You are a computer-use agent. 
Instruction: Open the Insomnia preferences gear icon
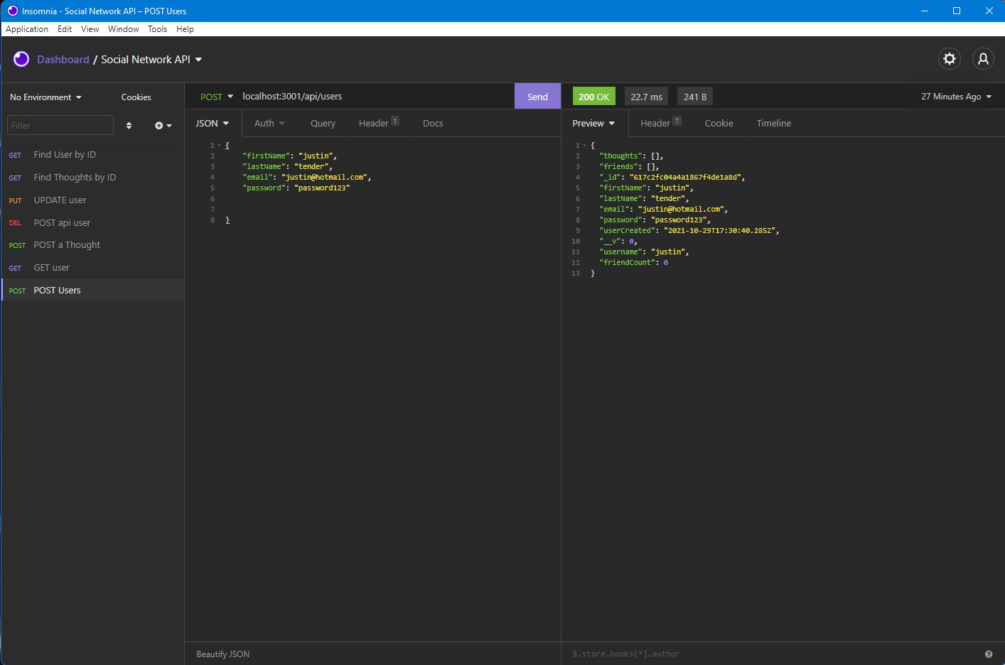click(x=950, y=59)
